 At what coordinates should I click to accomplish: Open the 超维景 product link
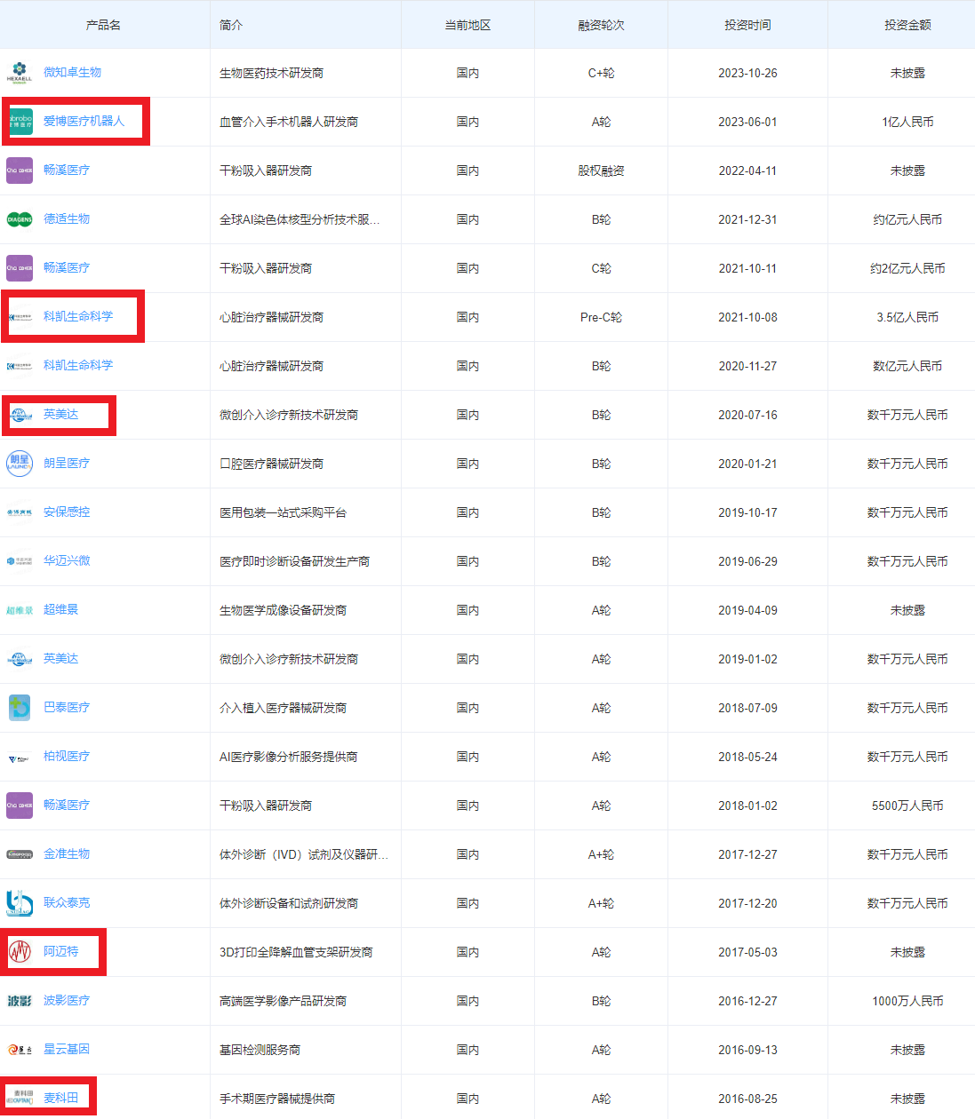pos(60,610)
